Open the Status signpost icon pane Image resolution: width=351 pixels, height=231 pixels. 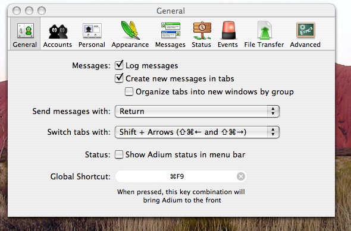tap(202, 34)
